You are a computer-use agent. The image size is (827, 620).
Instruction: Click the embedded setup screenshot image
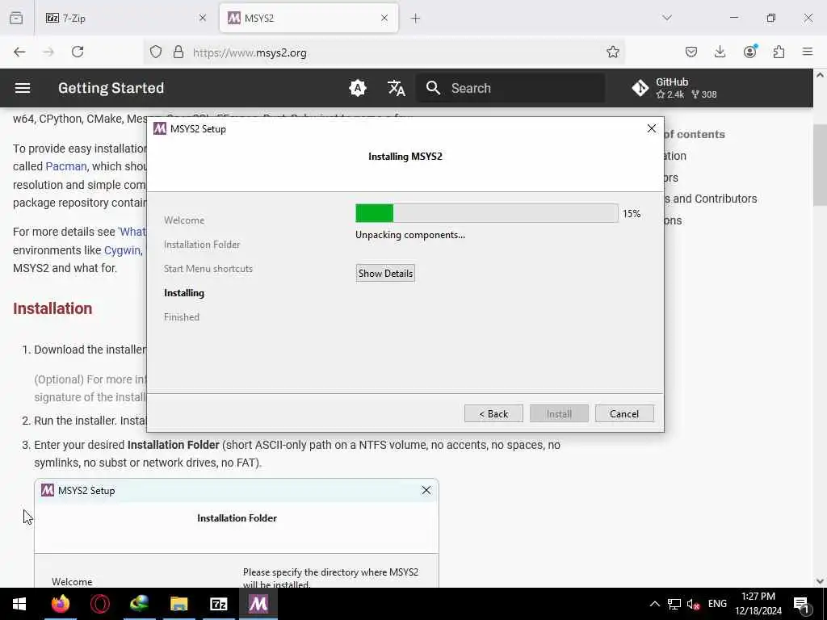(237, 533)
